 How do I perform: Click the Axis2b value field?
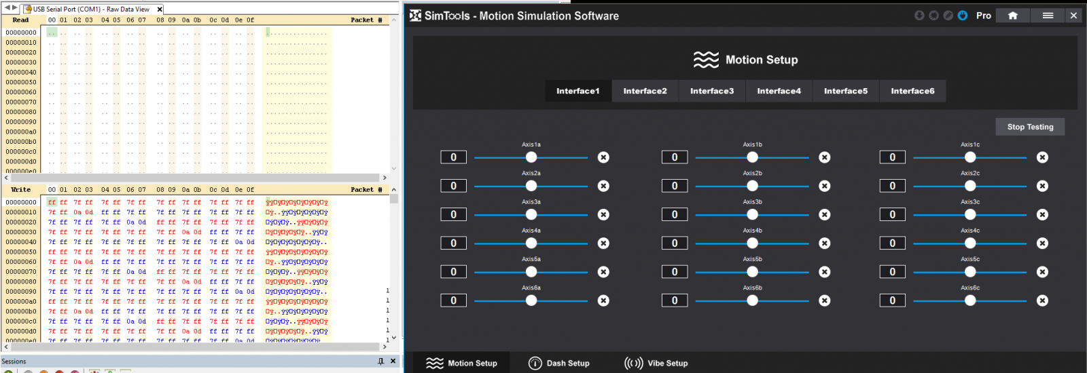[x=675, y=186]
